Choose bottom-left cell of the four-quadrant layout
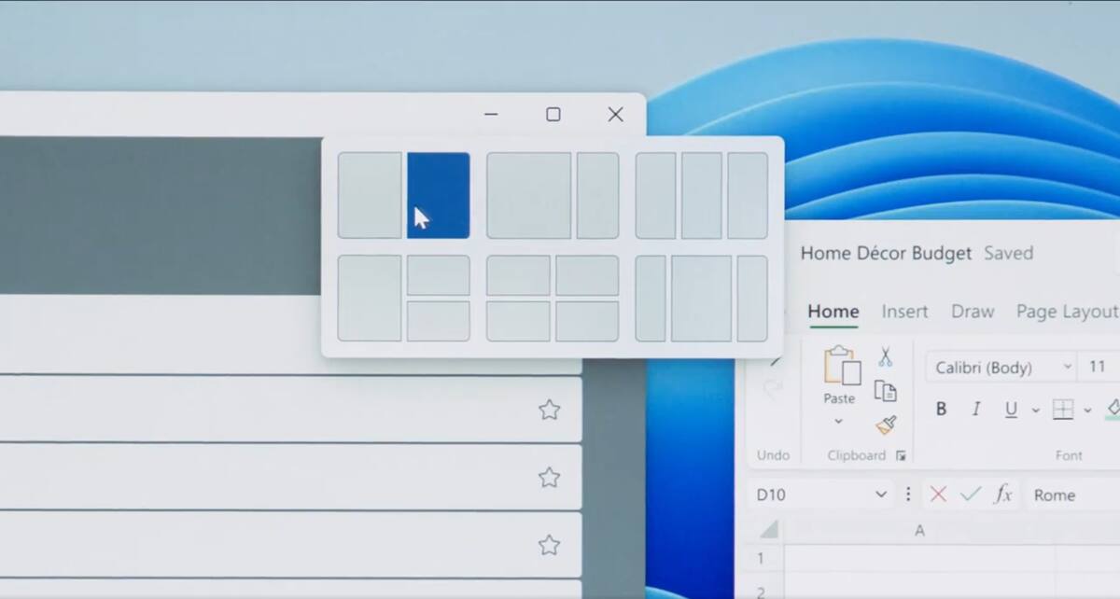This screenshot has width=1120, height=599. pos(519,321)
